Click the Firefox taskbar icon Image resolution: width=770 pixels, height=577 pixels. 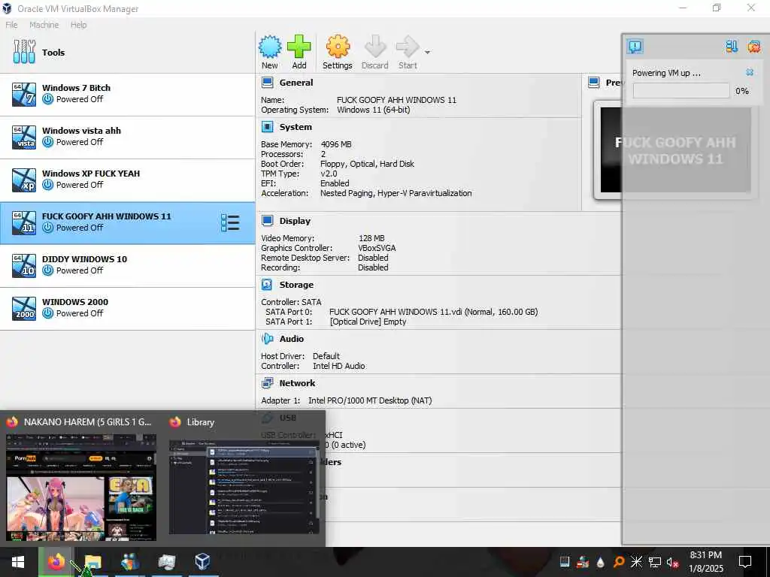pos(56,562)
